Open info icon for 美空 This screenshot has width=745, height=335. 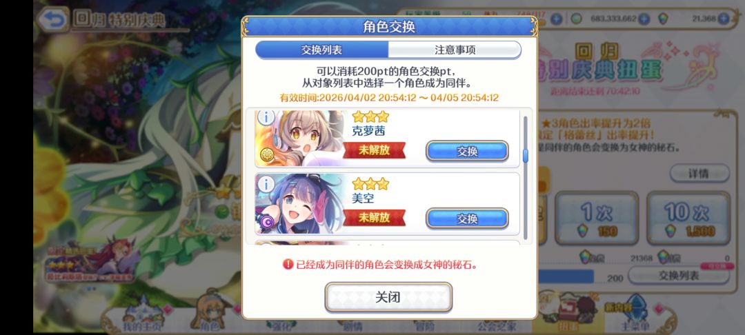(x=266, y=184)
